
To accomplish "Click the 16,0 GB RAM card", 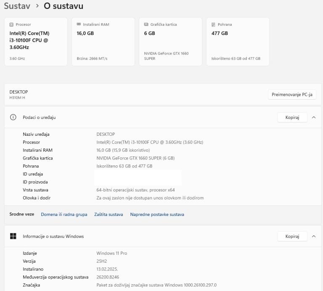I will 103,42.
